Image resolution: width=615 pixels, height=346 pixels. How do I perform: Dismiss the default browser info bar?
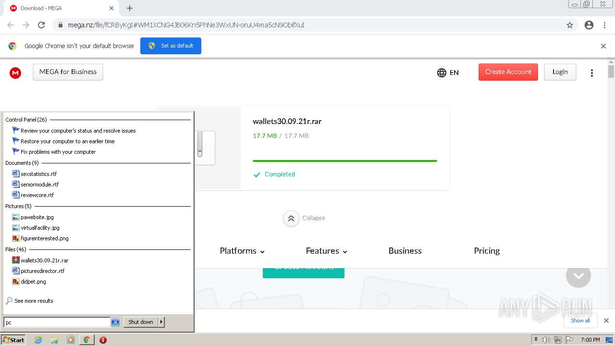tap(603, 46)
